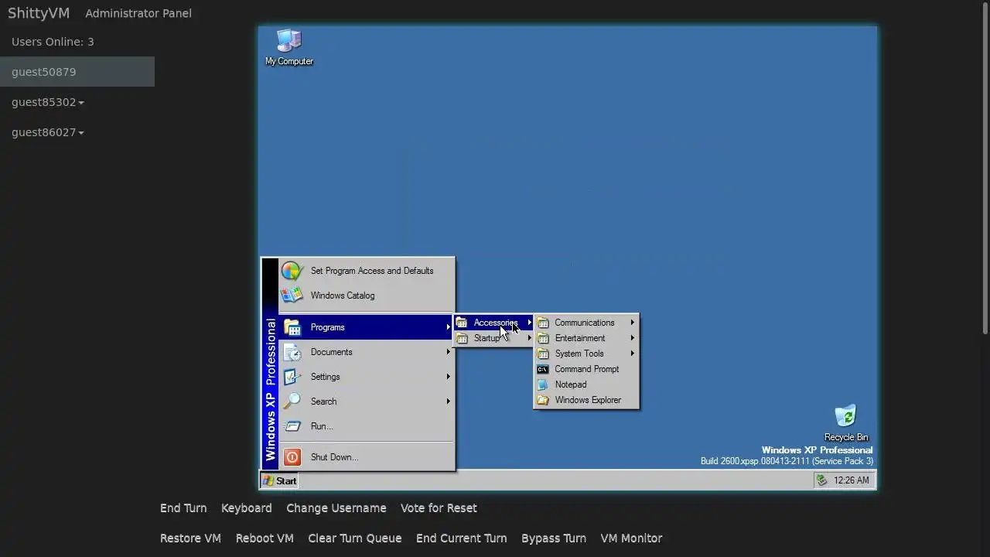Click the taskbar clock showing 12:26 AM
Screen dimensions: 990x557
coord(851,480)
